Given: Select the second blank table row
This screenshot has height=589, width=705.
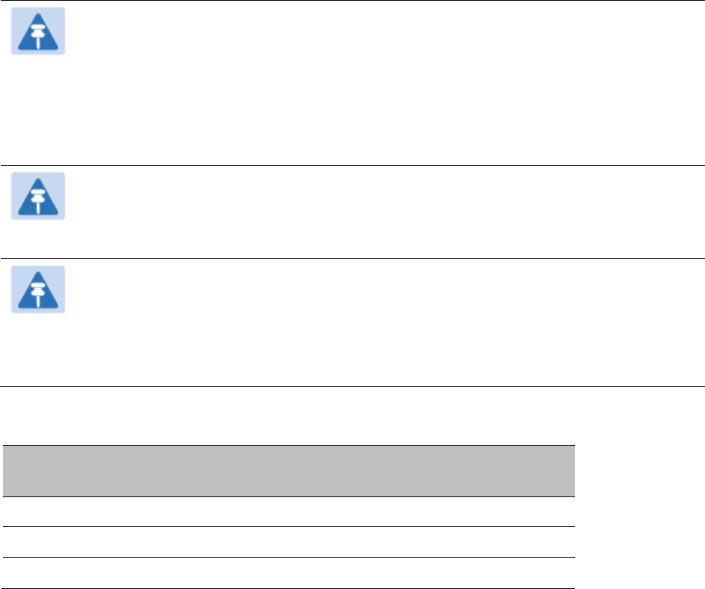Looking at the screenshot, I should [x=289, y=542].
